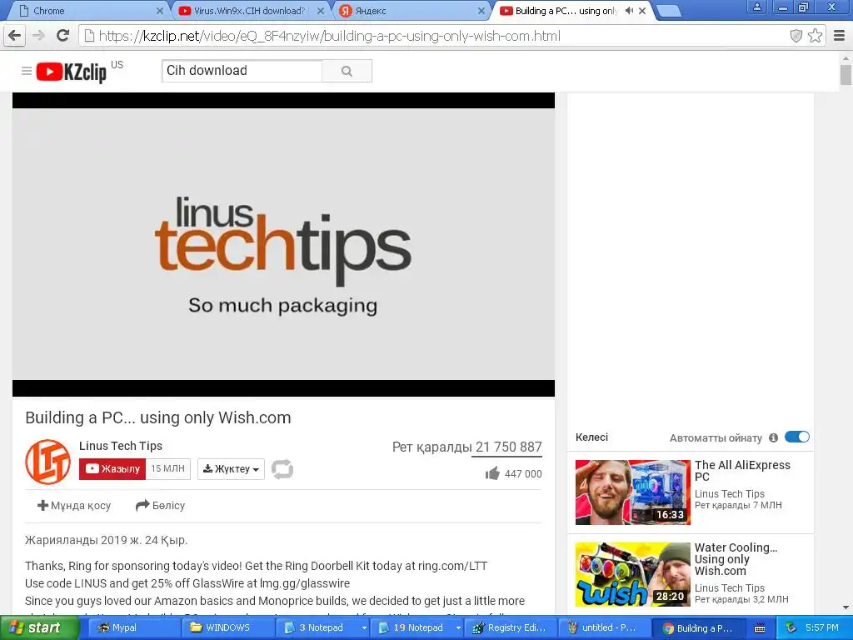The width and height of the screenshot is (853, 640).
Task: Open the Water Cooling Wish thumbnail
Action: [633, 574]
